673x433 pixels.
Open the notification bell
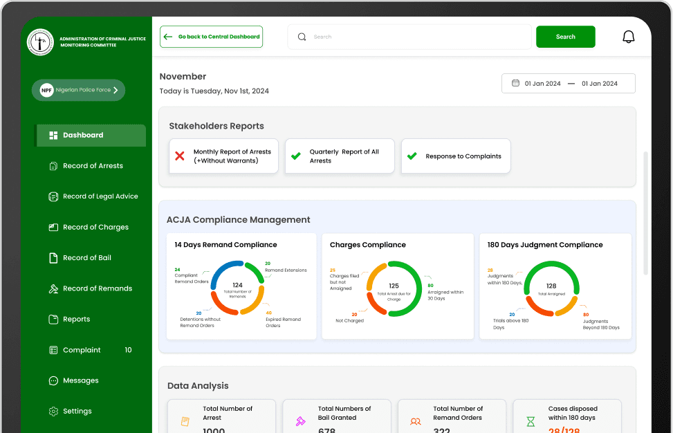tap(628, 36)
